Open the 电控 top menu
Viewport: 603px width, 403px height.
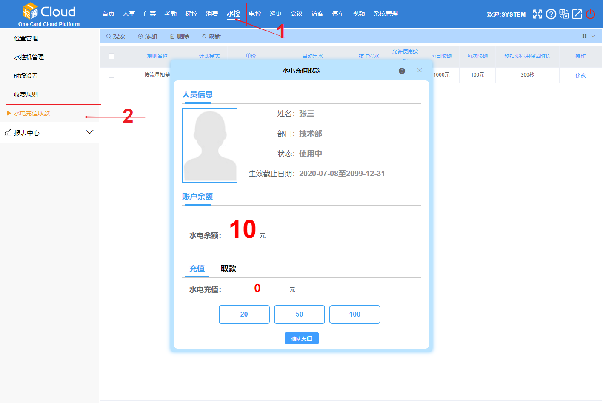255,14
